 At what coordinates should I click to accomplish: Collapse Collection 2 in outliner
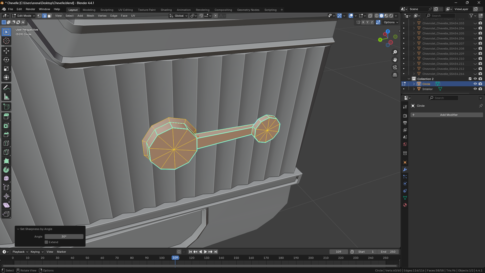coord(409,79)
